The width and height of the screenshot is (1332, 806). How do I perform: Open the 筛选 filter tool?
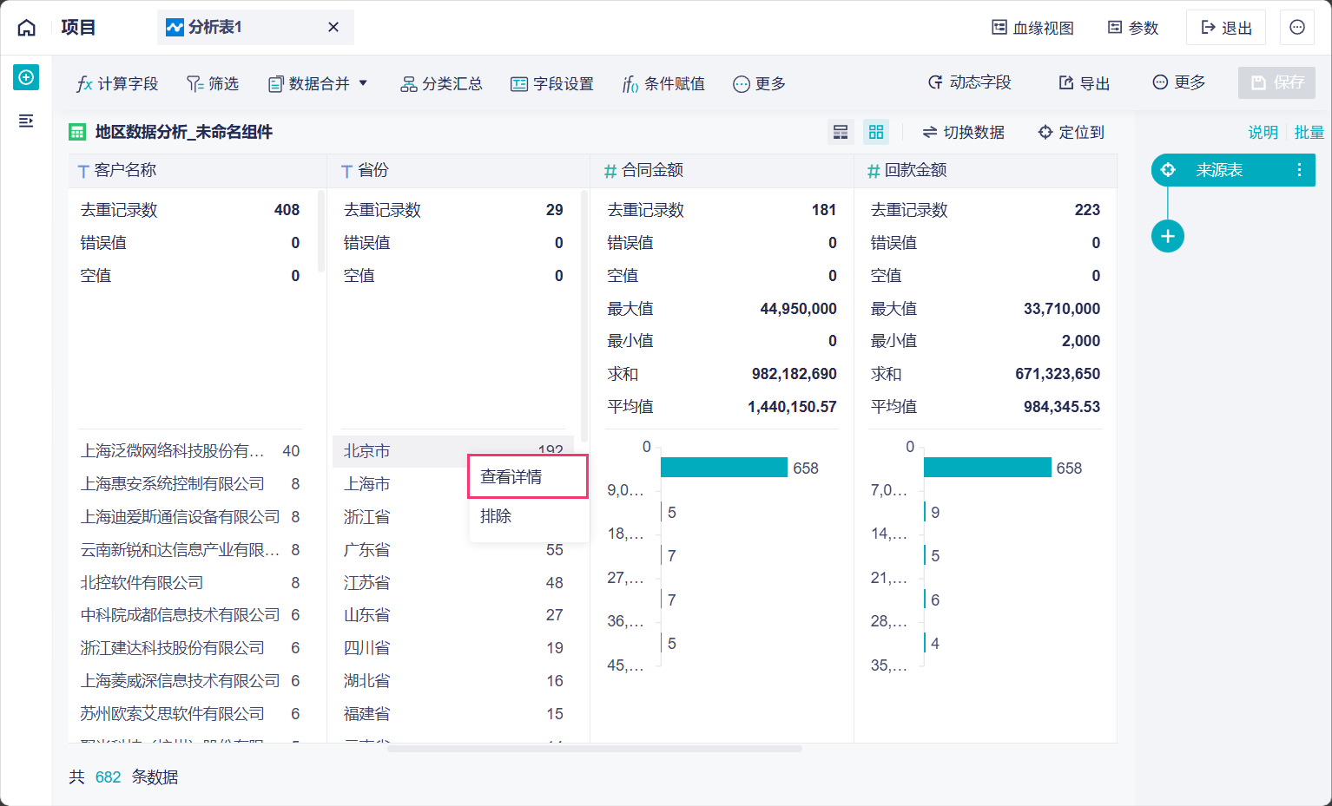(x=213, y=83)
